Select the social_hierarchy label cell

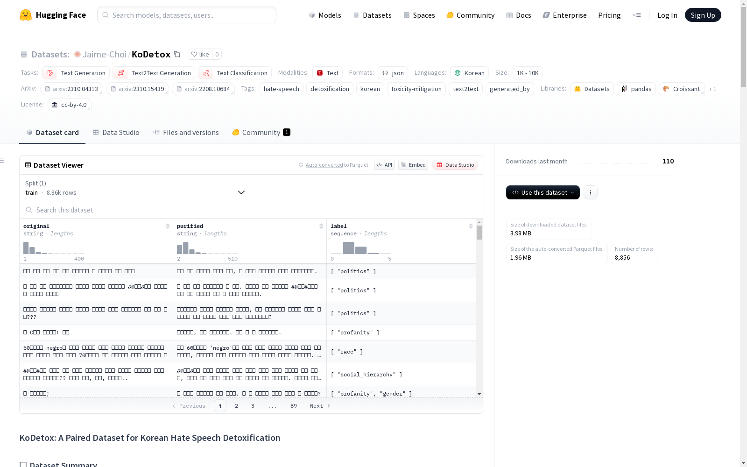[401, 375]
